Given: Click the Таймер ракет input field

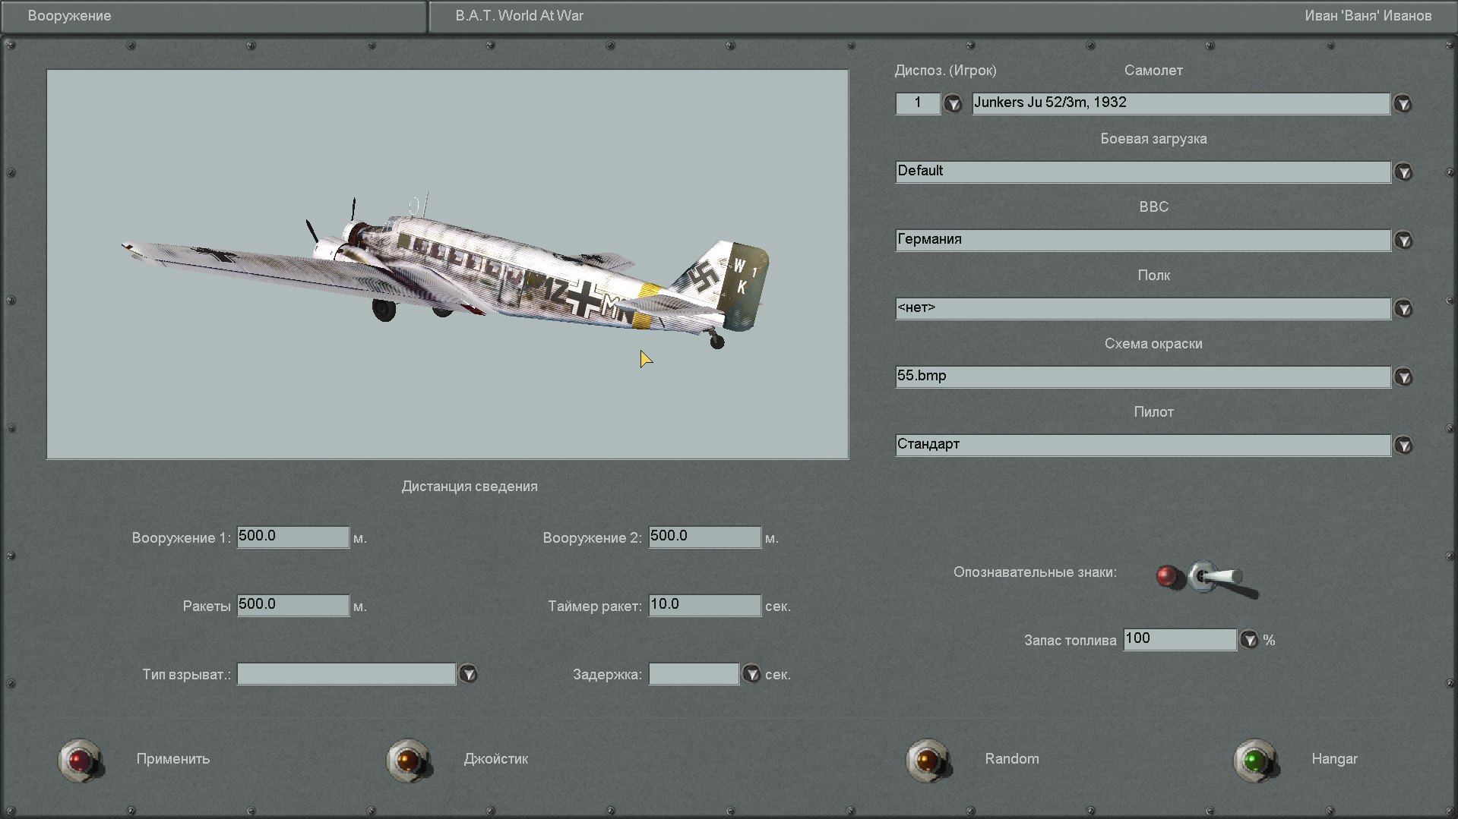Looking at the screenshot, I should 705,605.
